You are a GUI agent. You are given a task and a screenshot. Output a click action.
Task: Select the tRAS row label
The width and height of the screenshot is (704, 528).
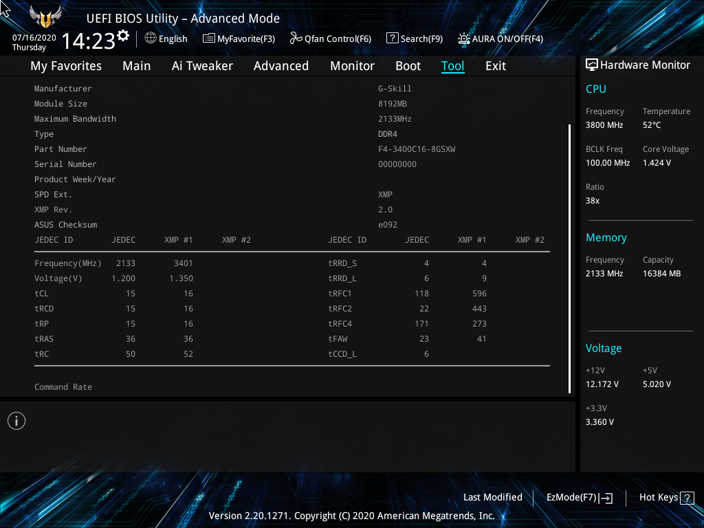(44, 339)
